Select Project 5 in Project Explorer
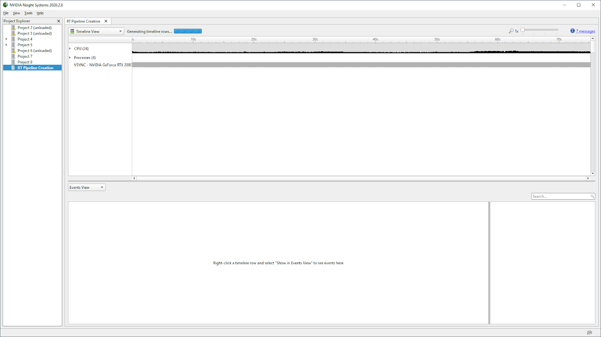Viewport: 601px width, 337px height. coord(25,45)
